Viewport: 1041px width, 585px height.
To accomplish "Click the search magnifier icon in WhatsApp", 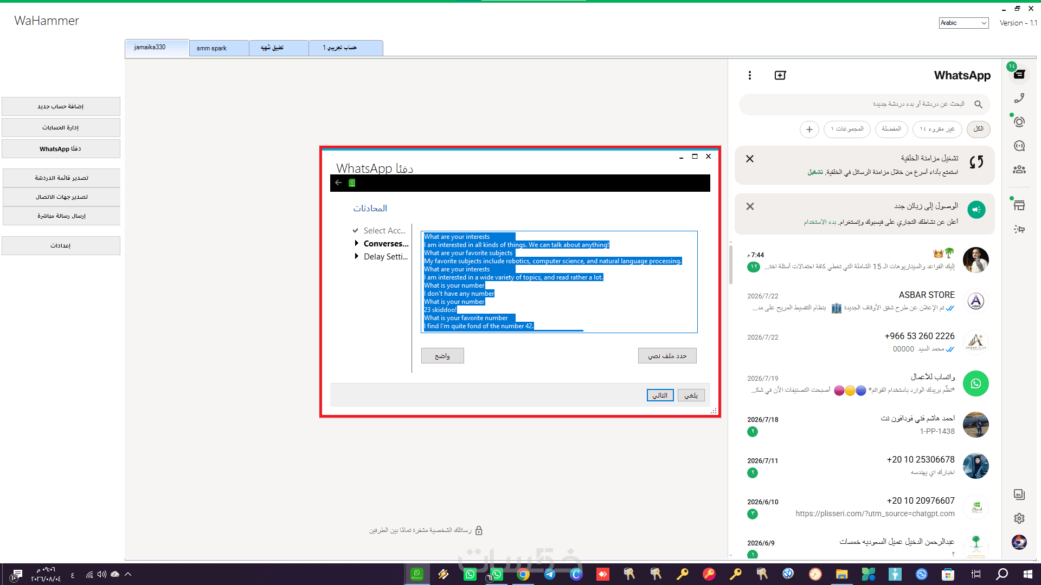I will 978,104.
